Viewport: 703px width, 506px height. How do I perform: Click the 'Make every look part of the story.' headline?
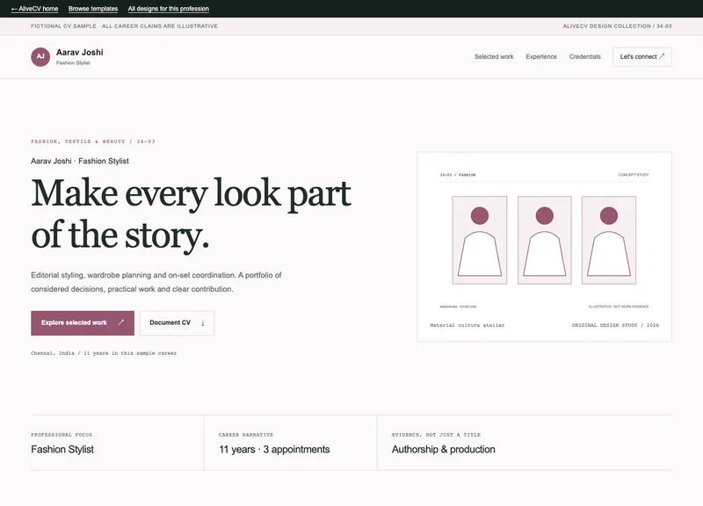(x=191, y=214)
